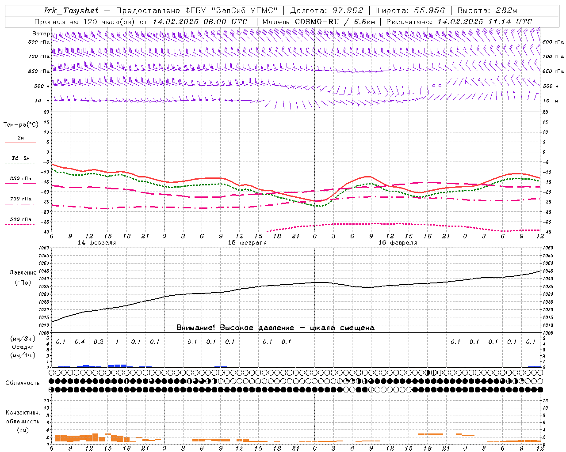The height and width of the screenshot is (452, 566).
Task: Click the Осадки precipitation label
Action: (23, 347)
